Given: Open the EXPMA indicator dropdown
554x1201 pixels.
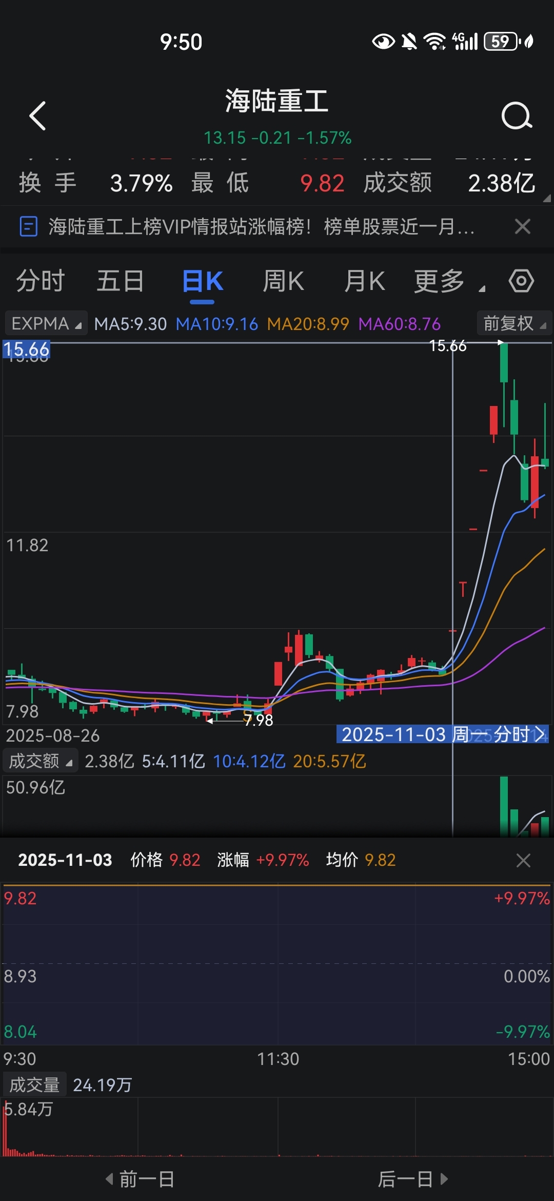Looking at the screenshot, I should (46, 323).
